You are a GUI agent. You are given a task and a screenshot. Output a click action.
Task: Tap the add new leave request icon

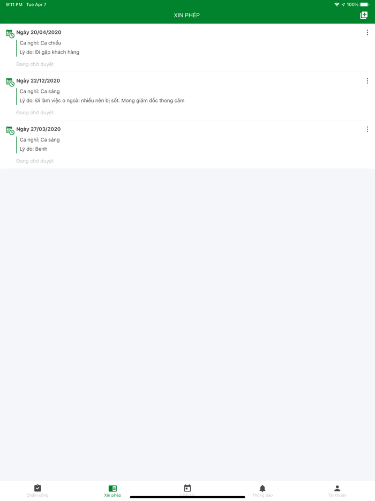pyautogui.click(x=364, y=15)
